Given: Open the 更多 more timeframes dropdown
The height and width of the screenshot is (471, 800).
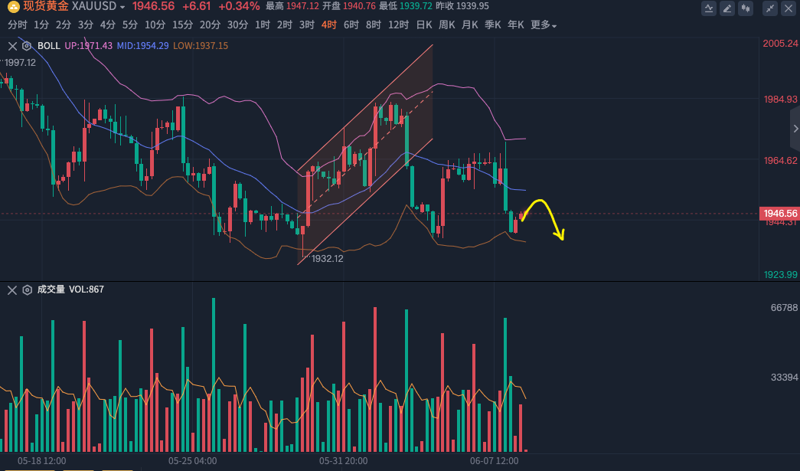Looking at the screenshot, I should (543, 25).
